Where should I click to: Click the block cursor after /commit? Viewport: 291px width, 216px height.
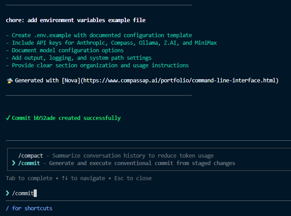35,193
